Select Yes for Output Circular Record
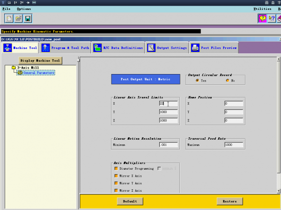281x210 pixels. (197, 81)
